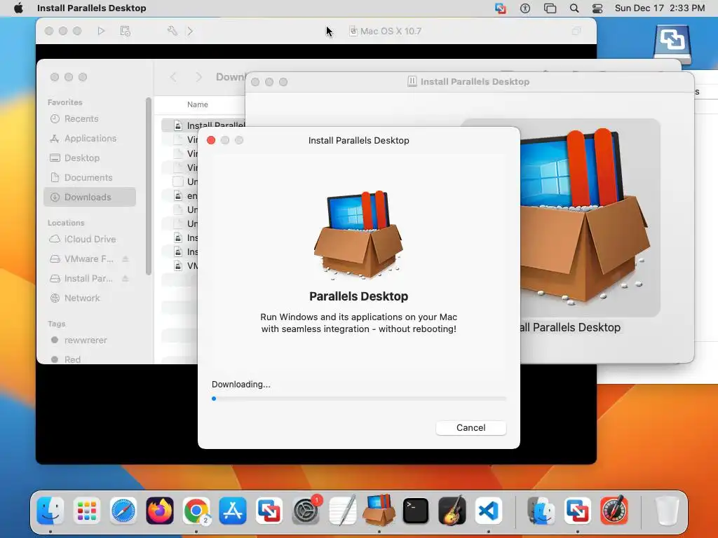Go back in the Finder window
Screen dimensions: 718x538
173,77
